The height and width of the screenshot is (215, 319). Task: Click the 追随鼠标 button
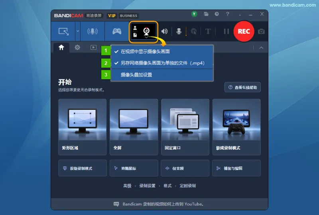click(x=134, y=168)
